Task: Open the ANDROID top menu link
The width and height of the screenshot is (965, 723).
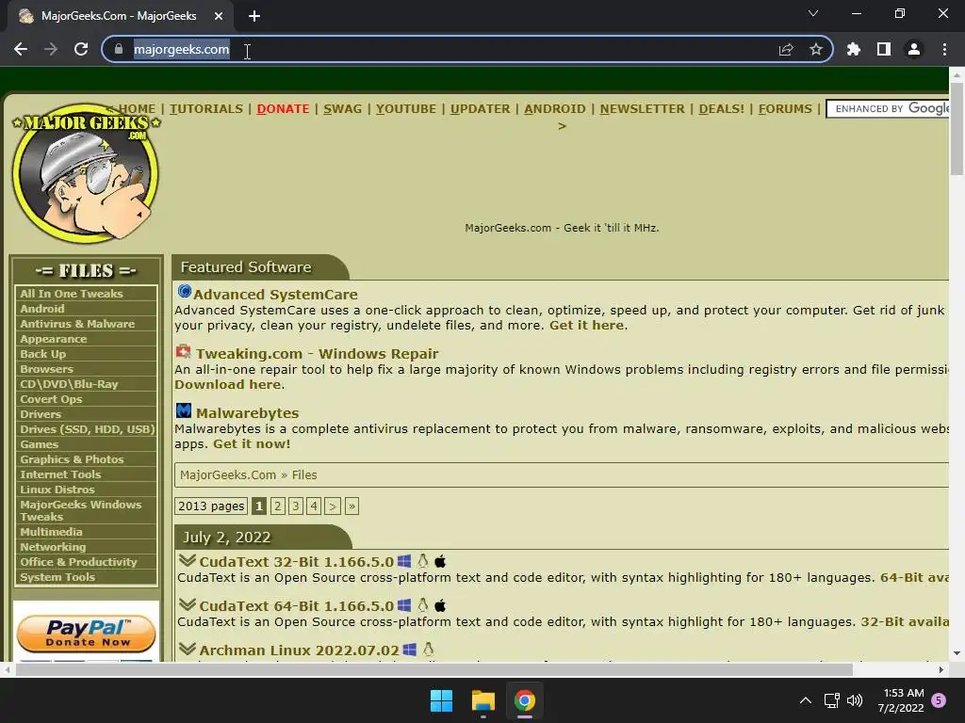Action: [555, 109]
